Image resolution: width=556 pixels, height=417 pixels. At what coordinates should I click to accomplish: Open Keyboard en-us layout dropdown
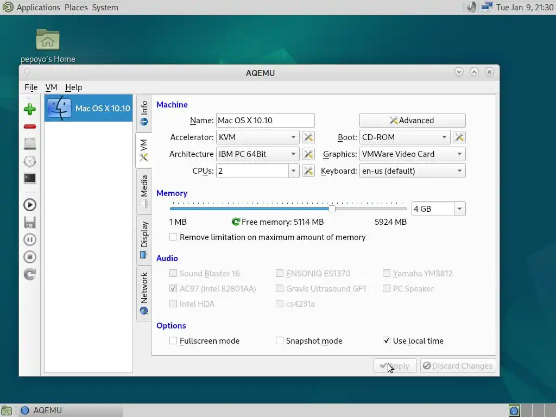point(413,171)
